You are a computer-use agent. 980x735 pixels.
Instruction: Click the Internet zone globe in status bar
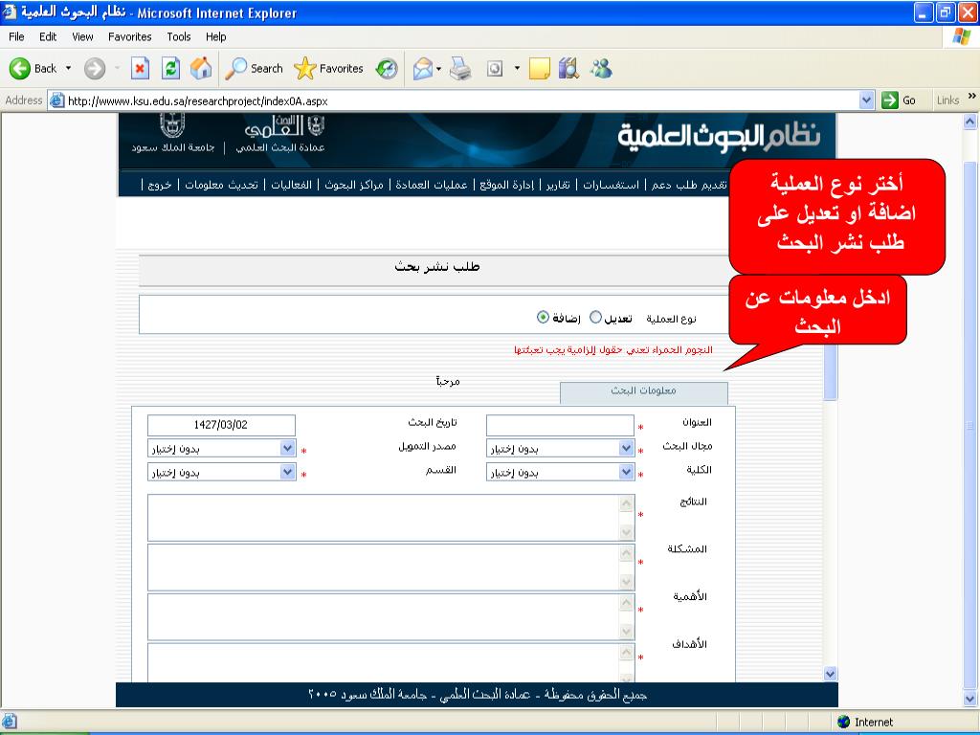click(x=844, y=722)
